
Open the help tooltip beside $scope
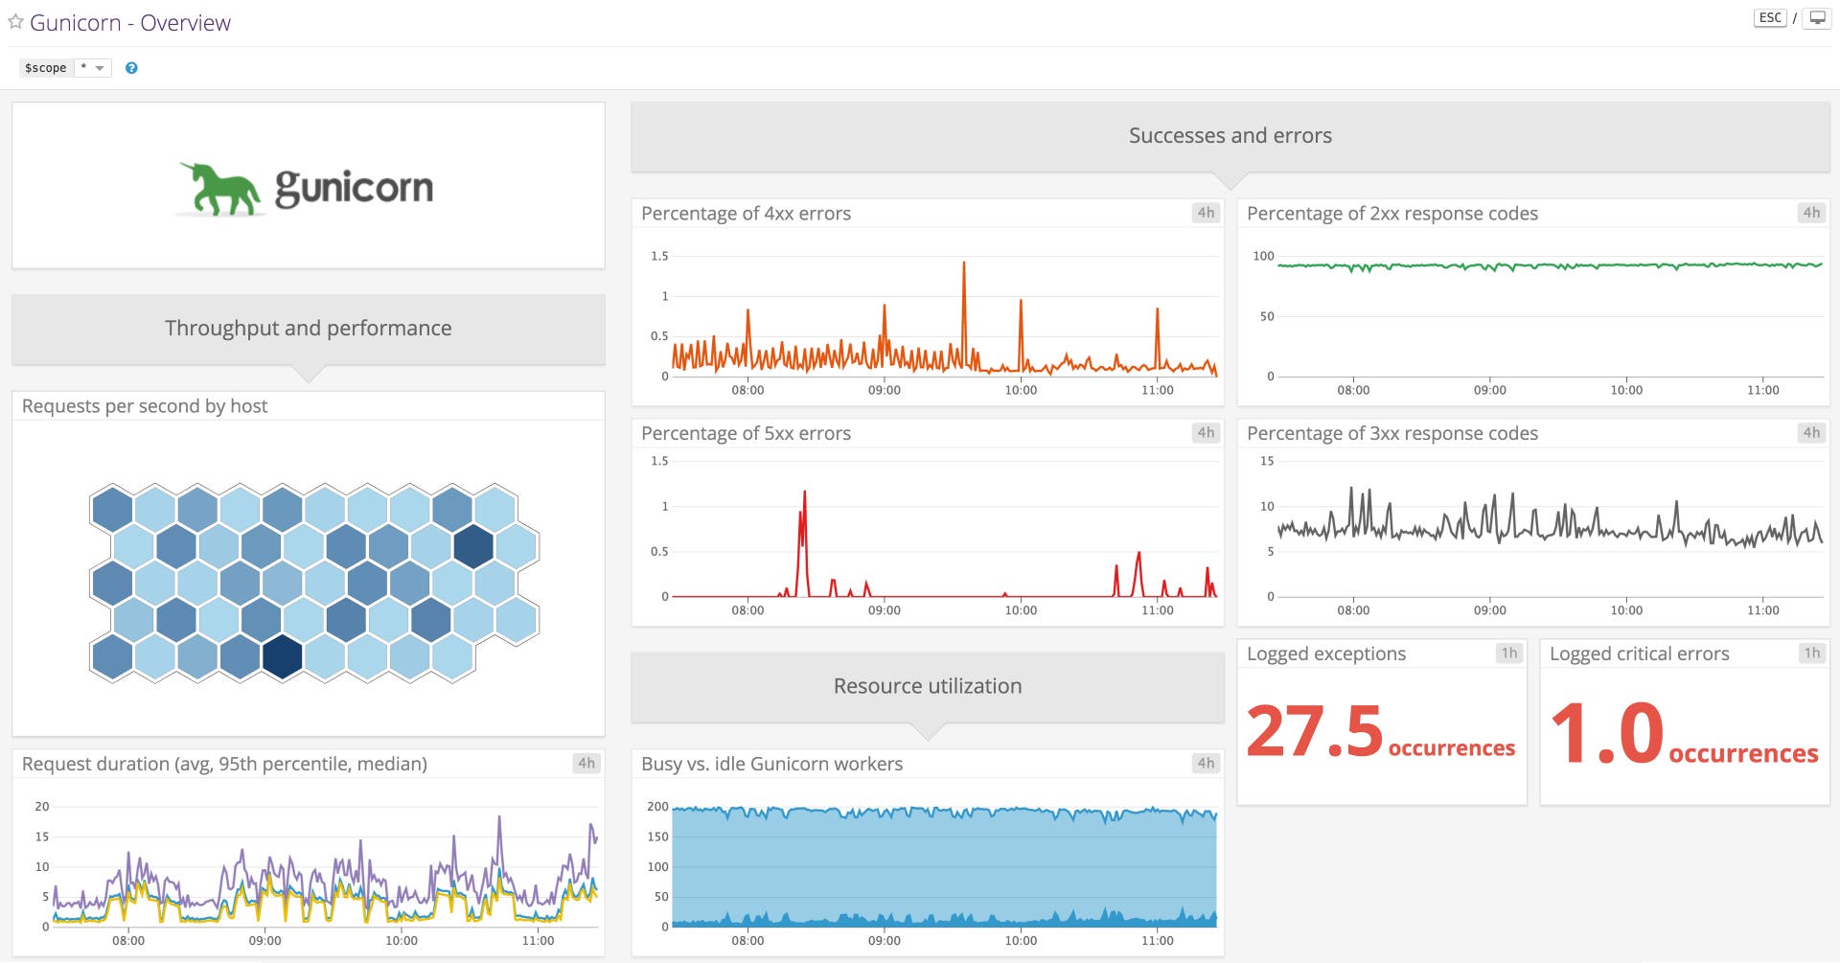(x=131, y=67)
